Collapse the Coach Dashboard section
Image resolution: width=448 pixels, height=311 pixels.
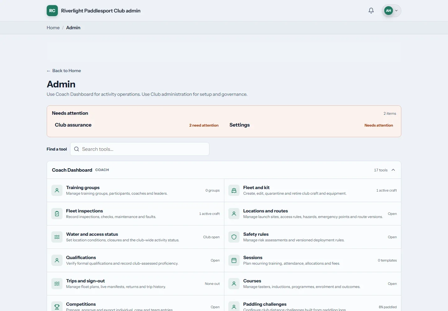pyautogui.click(x=393, y=170)
